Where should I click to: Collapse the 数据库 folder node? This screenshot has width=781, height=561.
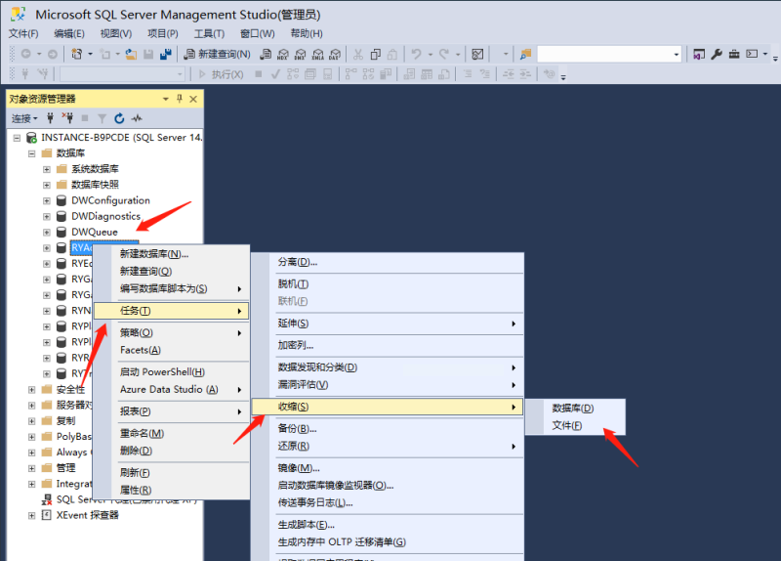tap(32, 153)
